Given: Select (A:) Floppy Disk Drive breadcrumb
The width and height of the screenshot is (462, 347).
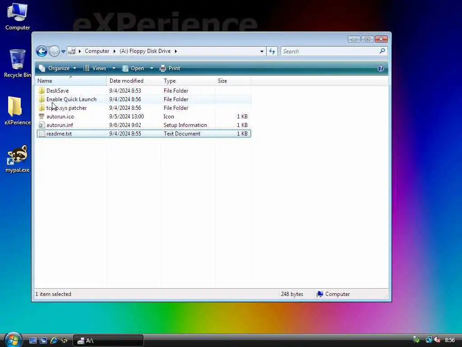Looking at the screenshot, I should coord(145,51).
